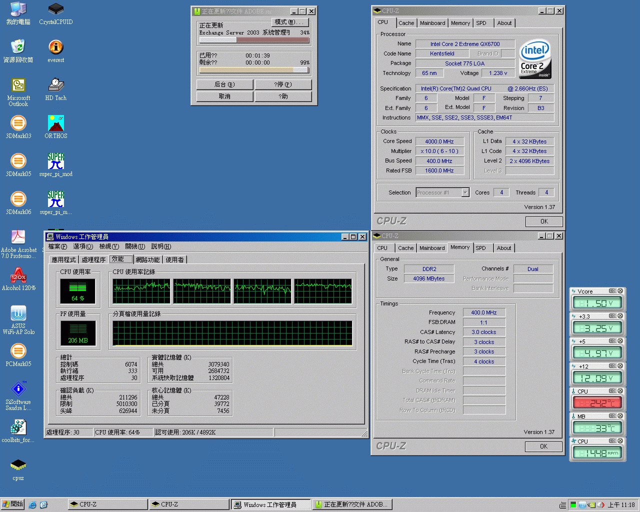Open the Microsoft Outlook desktop icon
This screenshot has width=640, height=512.
click(18, 92)
